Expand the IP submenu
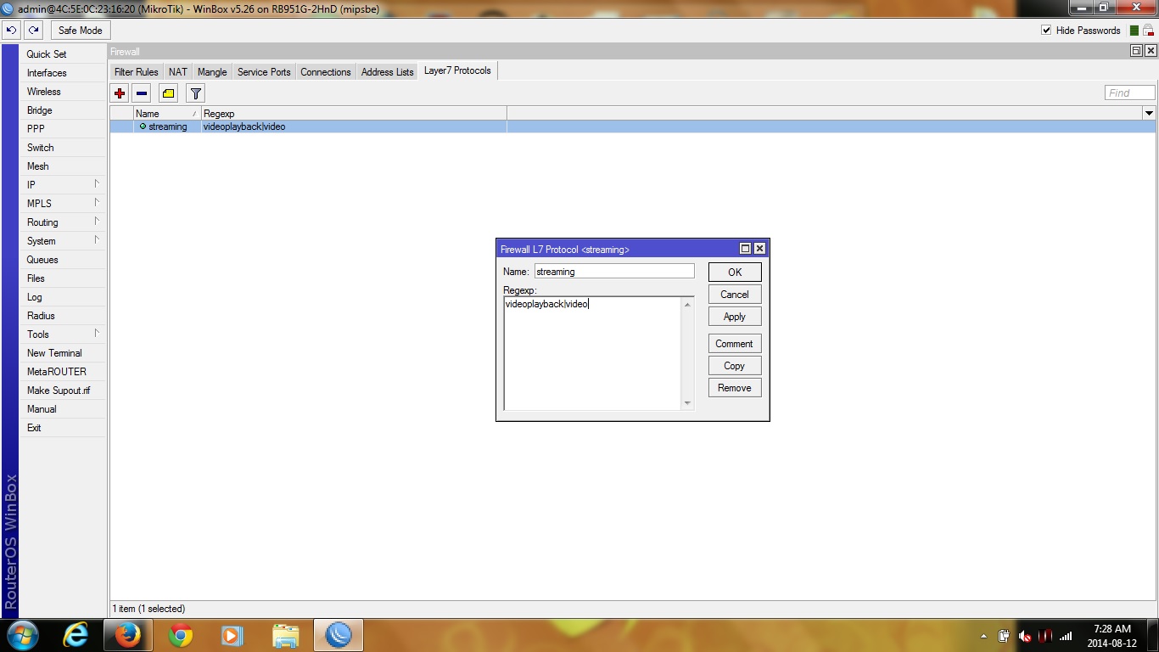1159x652 pixels. [31, 184]
